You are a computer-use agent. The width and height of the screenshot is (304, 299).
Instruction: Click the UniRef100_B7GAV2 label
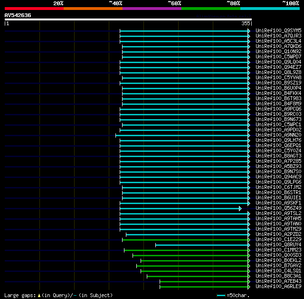[278, 266]
